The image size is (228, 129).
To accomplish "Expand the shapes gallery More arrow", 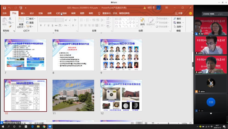I will 137,26.
